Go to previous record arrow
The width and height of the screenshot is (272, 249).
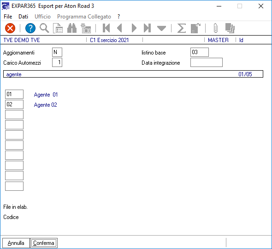point(119,28)
